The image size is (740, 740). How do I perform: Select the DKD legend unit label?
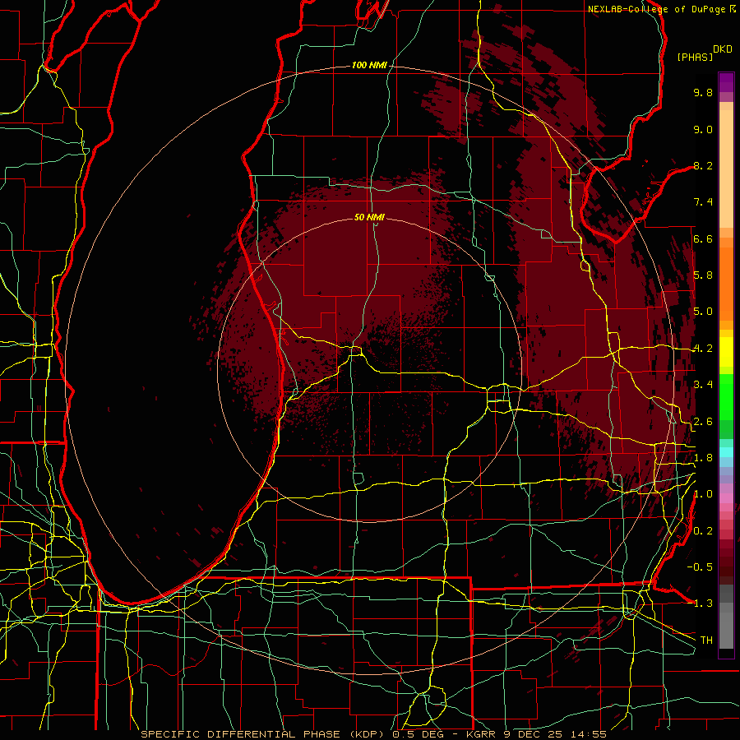click(x=723, y=49)
